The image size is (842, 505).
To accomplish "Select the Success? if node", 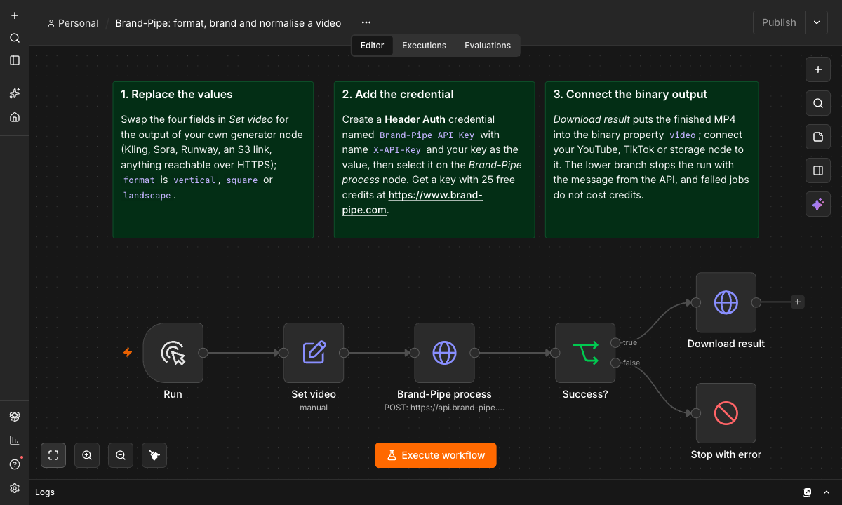I will click(585, 353).
